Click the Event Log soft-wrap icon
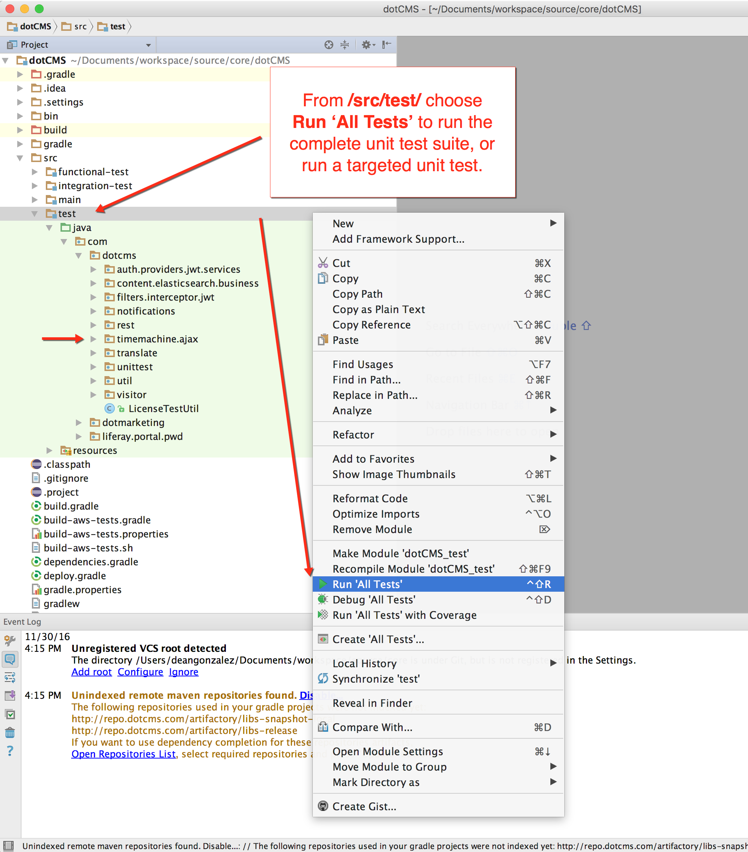748x852 pixels. pyautogui.click(x=10, y=677)
